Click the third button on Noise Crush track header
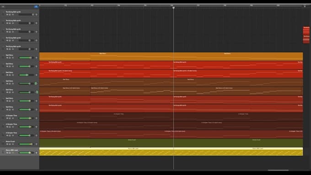Screen dimensions: 311x175 pyautogui.click(x=13, y=144)
